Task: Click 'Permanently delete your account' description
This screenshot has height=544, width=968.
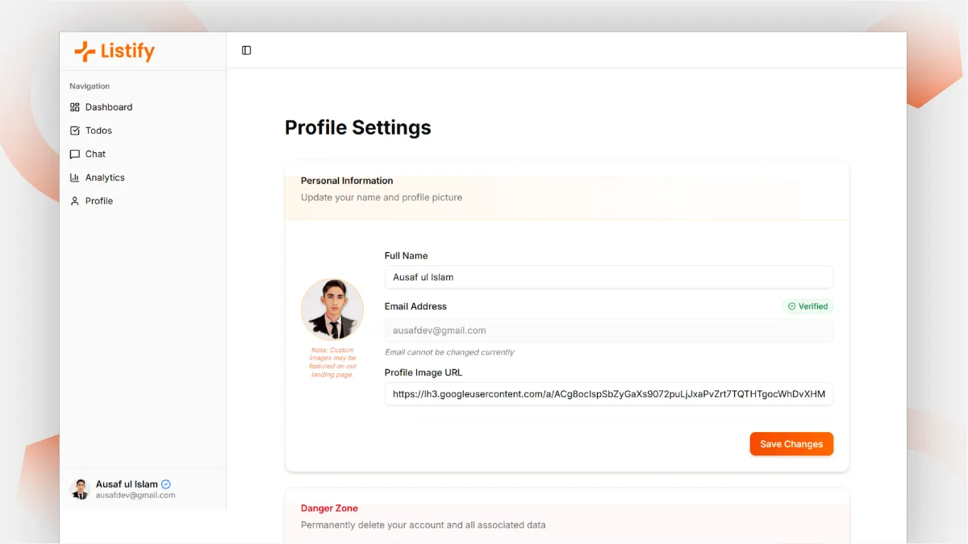Action: tap(423, 525)
